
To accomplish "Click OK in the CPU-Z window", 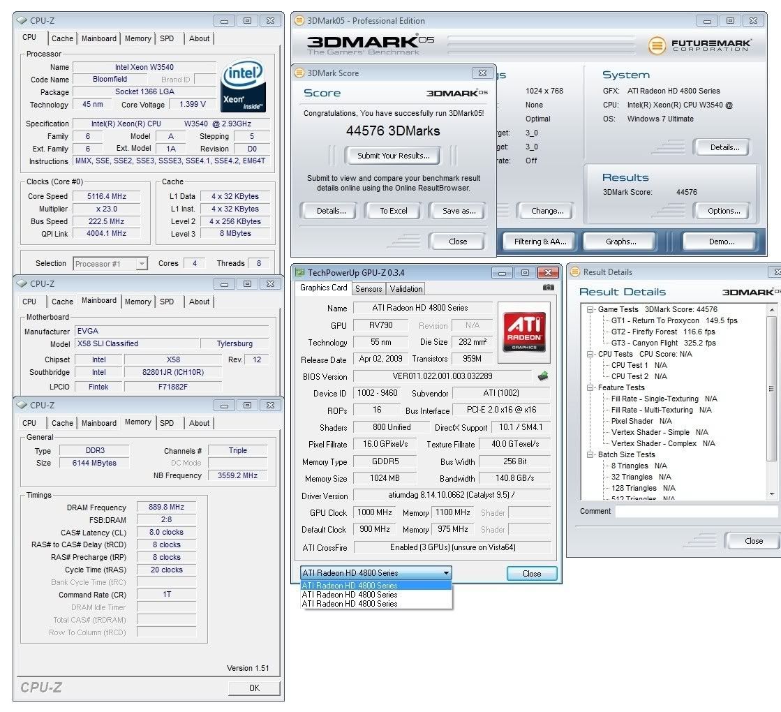I will point(254,688).
